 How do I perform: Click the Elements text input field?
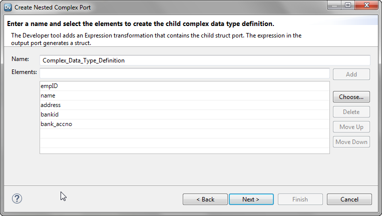coord(184,74)
